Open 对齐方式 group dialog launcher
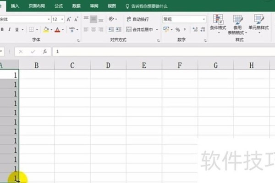Screen dimensions: 275x183 click(x=158, y=41)
